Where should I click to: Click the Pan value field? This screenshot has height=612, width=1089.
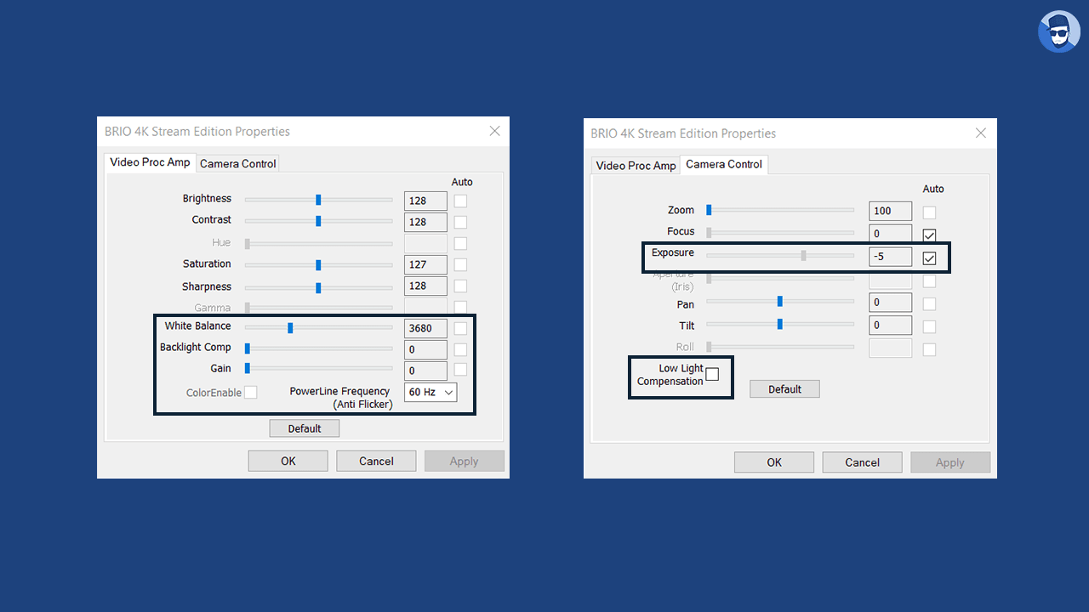point(891,302)
